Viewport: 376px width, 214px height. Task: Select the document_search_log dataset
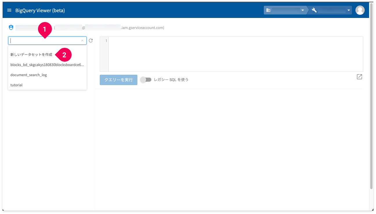[x=47, y=75]
